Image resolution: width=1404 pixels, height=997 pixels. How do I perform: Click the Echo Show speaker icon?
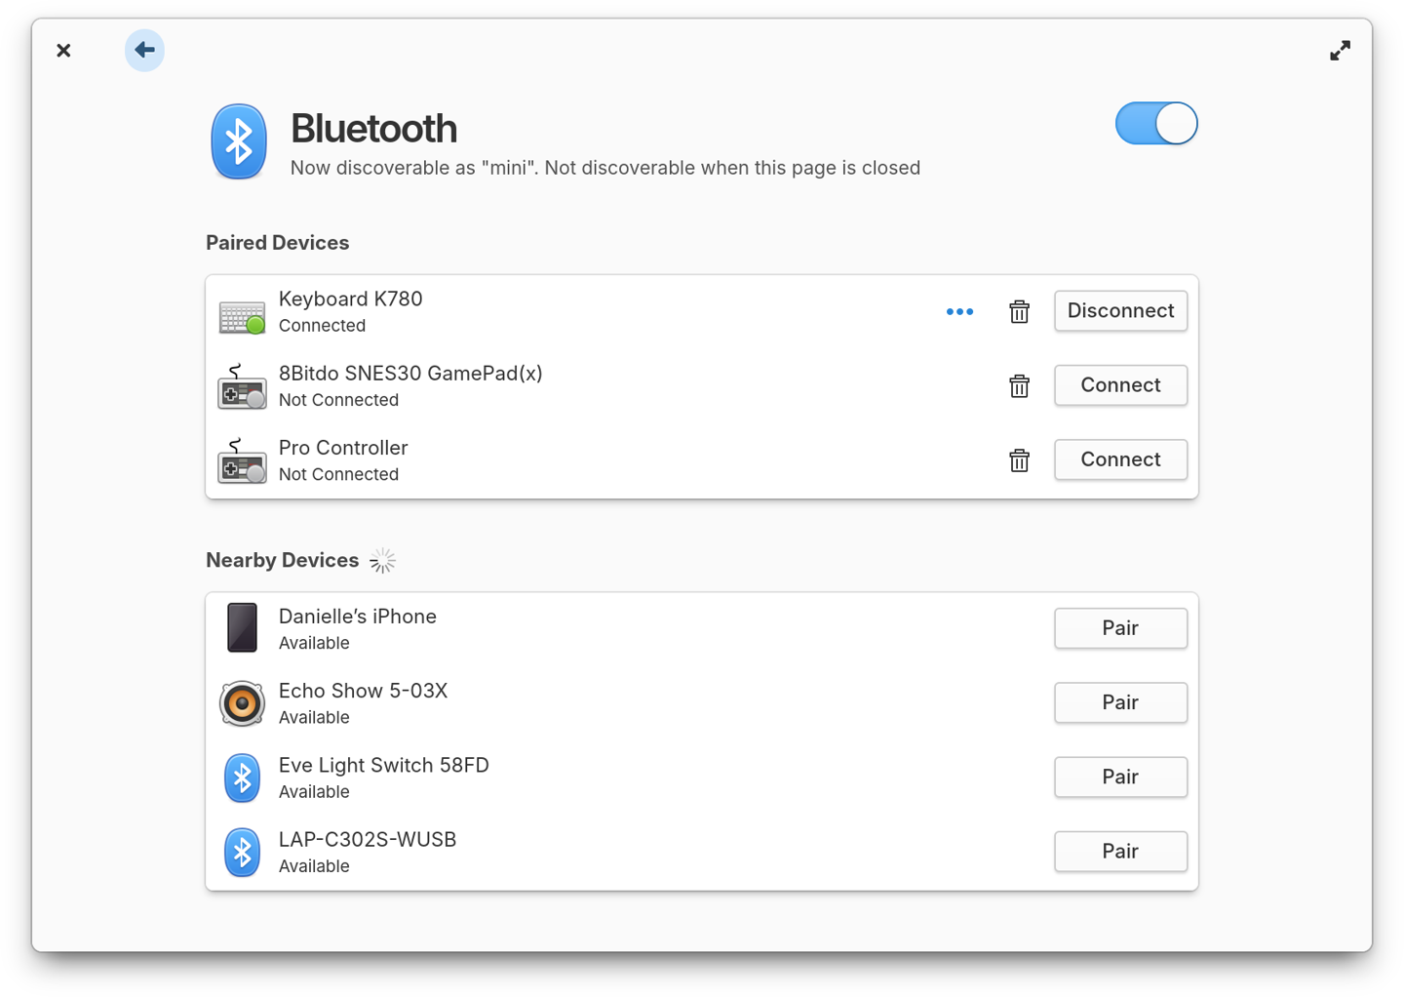(242, 703)
